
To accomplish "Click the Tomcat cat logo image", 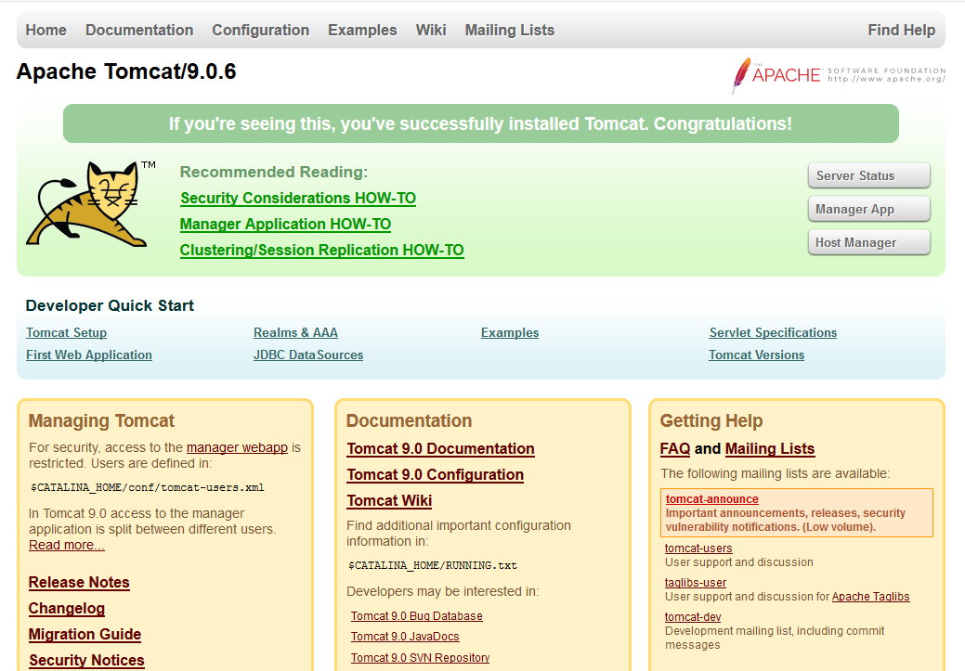I will coord(90,204).
